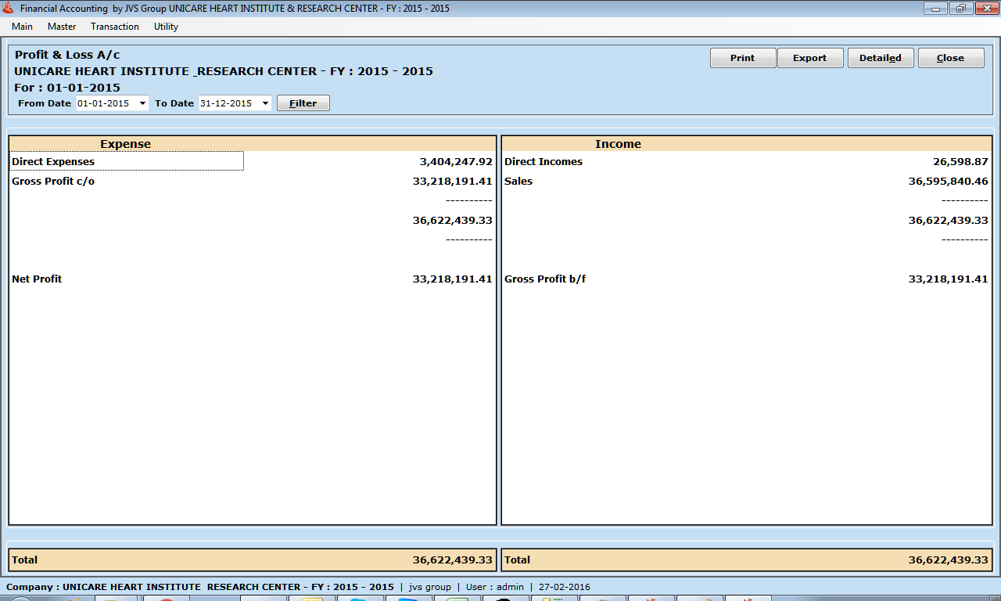Select the Gross Profit b/f entry
The image size is (1001, 601).
(545, 279)
